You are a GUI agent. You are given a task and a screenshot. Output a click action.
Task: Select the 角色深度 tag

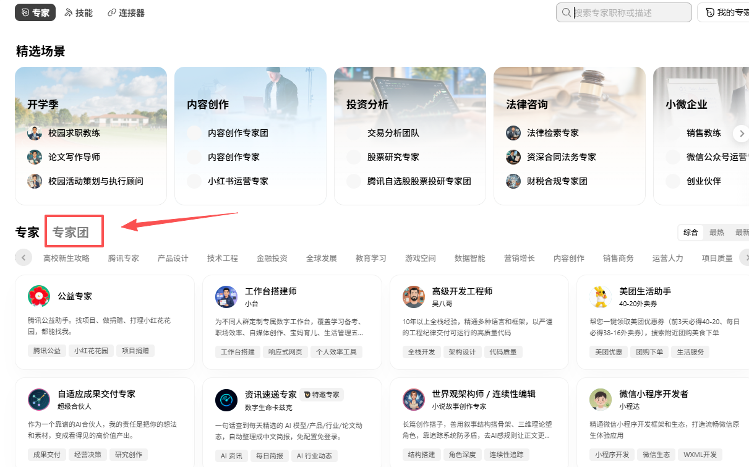tap(463, 455)
